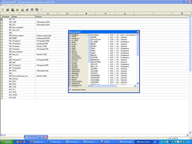Viewport: 192px width, 144px height.
Task: Click main table vertical scroll-down arrow
Action: click(190, 132)
